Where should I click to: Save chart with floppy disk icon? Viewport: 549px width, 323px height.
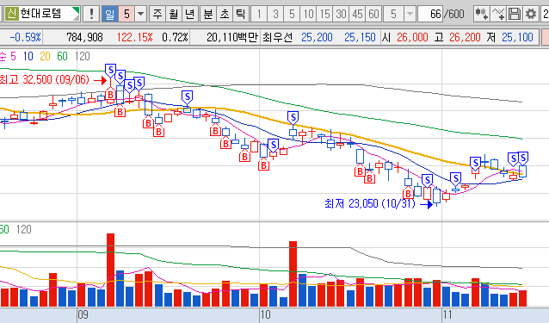click(x=515, y=14)
